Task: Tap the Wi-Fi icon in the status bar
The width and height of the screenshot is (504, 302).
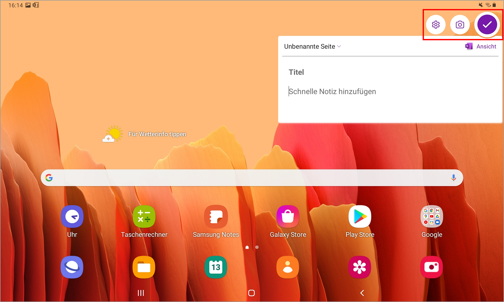Action: click(488, 5)
